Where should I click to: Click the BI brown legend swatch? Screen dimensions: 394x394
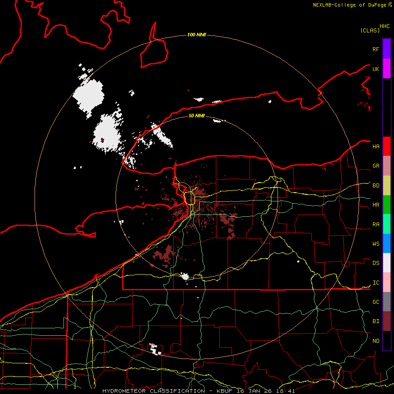click(x=387, y=321)
